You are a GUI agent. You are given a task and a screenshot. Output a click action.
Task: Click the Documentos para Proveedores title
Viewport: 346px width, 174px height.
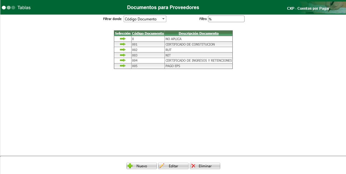click(163, 7)
